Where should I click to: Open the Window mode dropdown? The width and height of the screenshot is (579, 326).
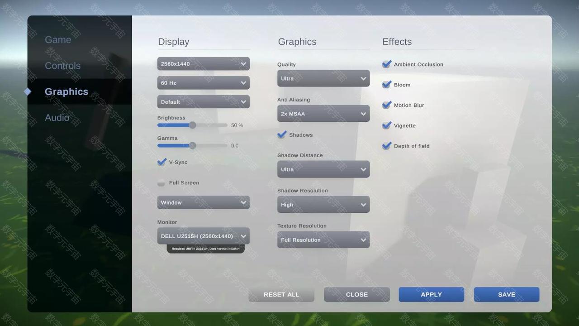pyautogui.click(x=204, y=202)
